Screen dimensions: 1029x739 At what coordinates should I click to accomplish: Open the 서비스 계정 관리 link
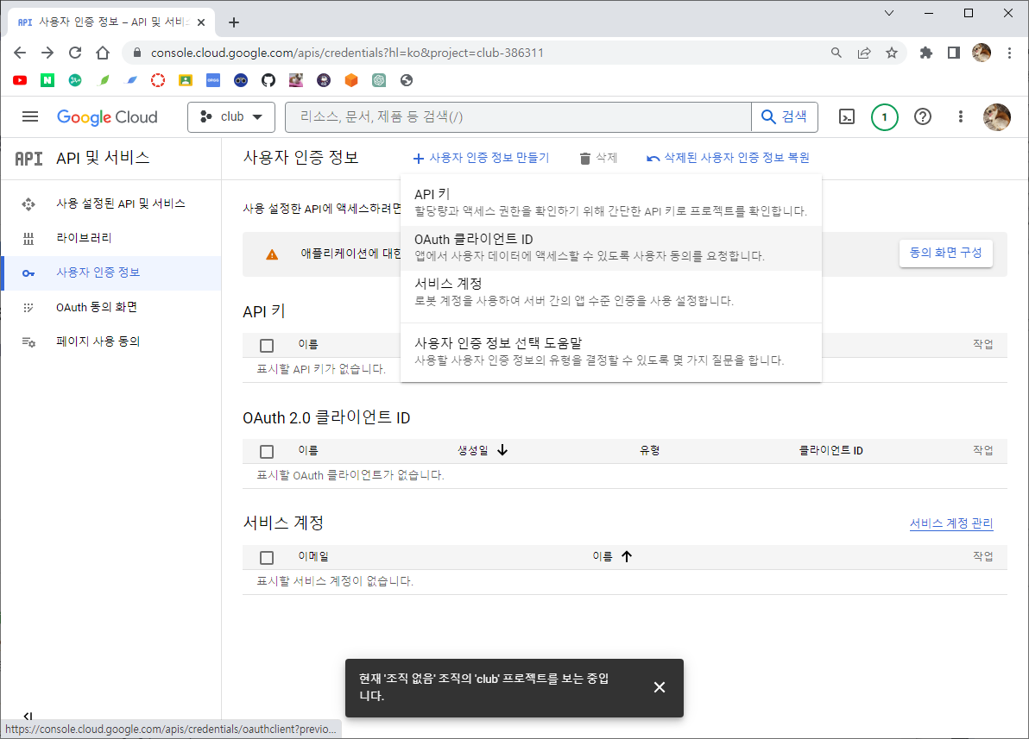(950, 523)
